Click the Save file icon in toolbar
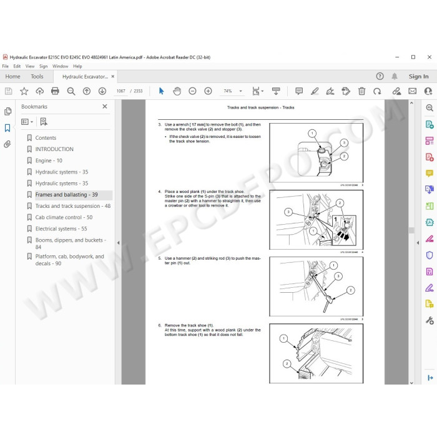Screen dimensions: 437x437 coord(8,91)
